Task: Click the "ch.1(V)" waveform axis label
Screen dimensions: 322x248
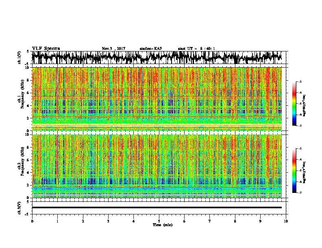Action: 20,58
